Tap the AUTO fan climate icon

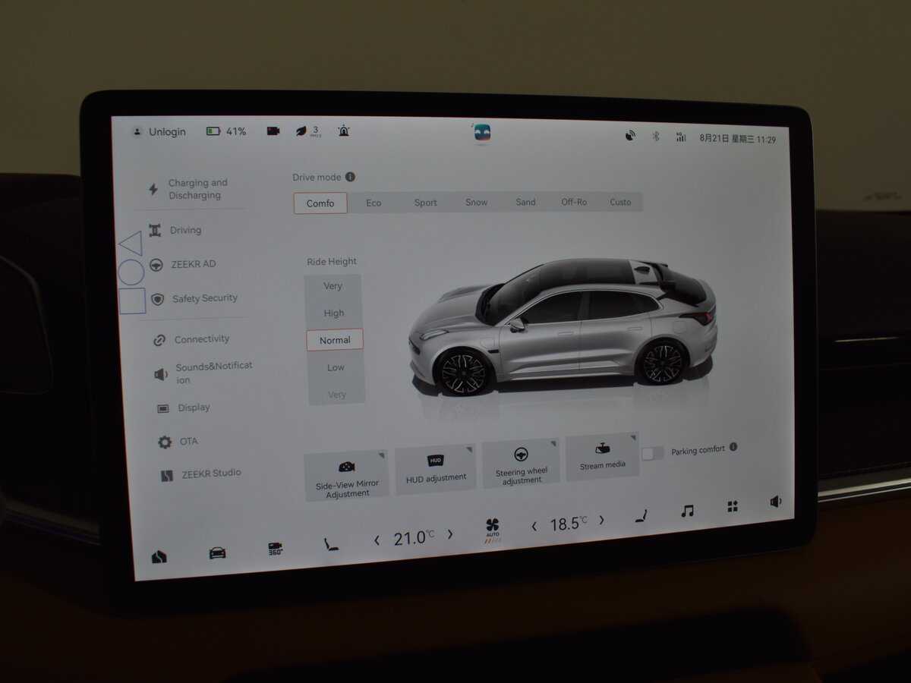click(493, 528)
